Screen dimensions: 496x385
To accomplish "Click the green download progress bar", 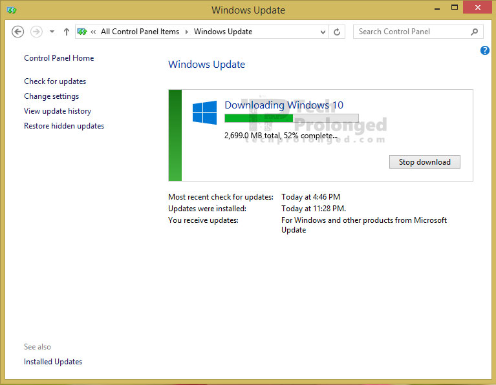I will click(x=292, y=118).
